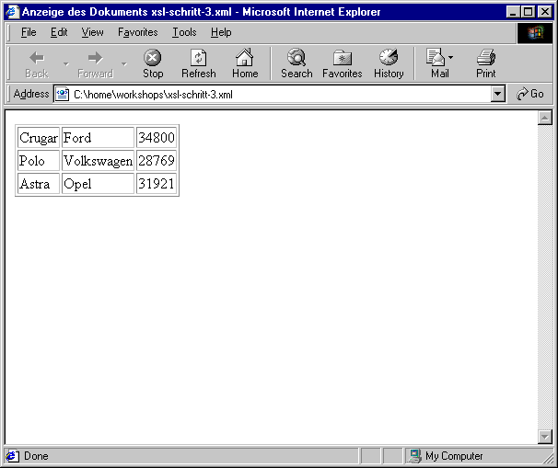Click the 'Address' label
Viewport: 558px width, 468px height.
click(31, 94)
